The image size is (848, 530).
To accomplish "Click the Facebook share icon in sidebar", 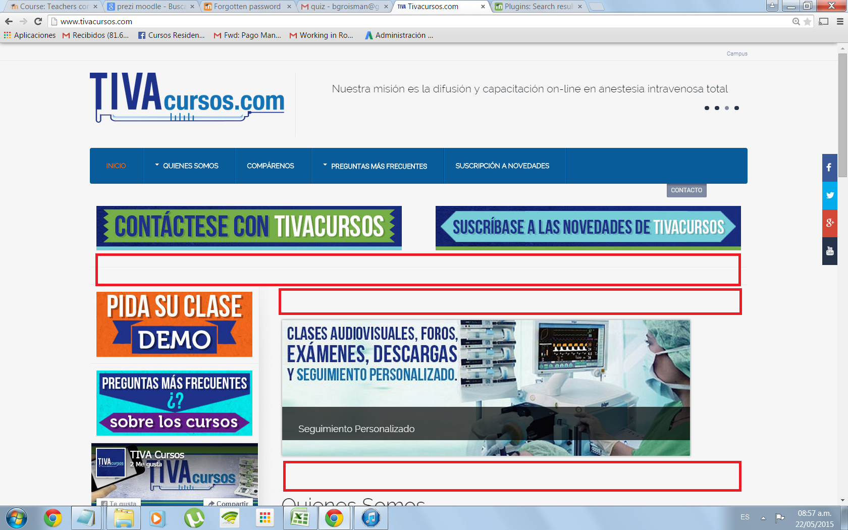I will [829, 168].
